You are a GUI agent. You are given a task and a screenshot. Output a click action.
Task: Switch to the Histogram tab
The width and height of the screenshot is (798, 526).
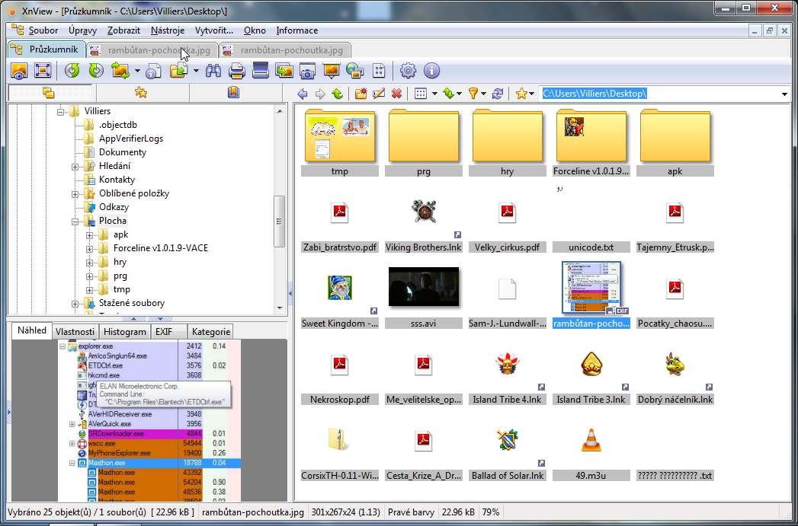tap(125, 332)
